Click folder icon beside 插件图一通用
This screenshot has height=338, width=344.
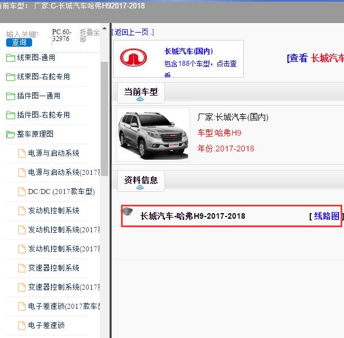pos(11,96)
